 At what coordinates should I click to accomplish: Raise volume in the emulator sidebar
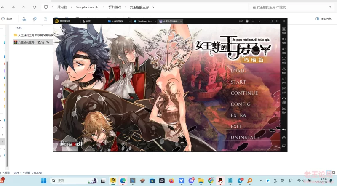coord(284,40)
